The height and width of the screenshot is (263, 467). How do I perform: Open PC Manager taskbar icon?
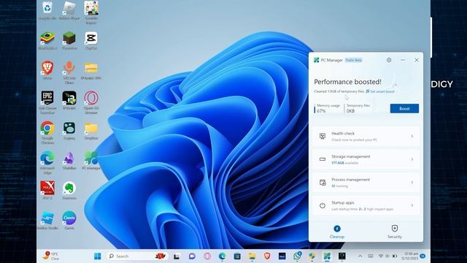[x=327, y=256]
